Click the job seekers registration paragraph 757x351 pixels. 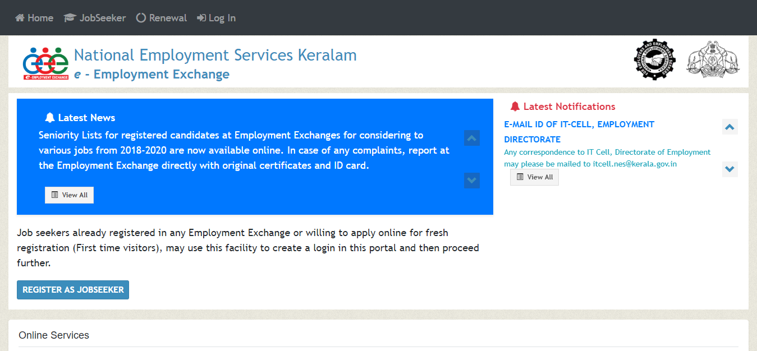coord(248,247)
